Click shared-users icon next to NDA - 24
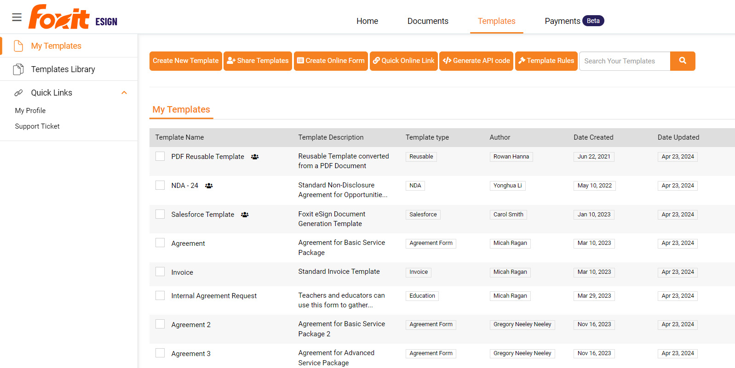The image size is (735, 368). (x=209, y=186)
